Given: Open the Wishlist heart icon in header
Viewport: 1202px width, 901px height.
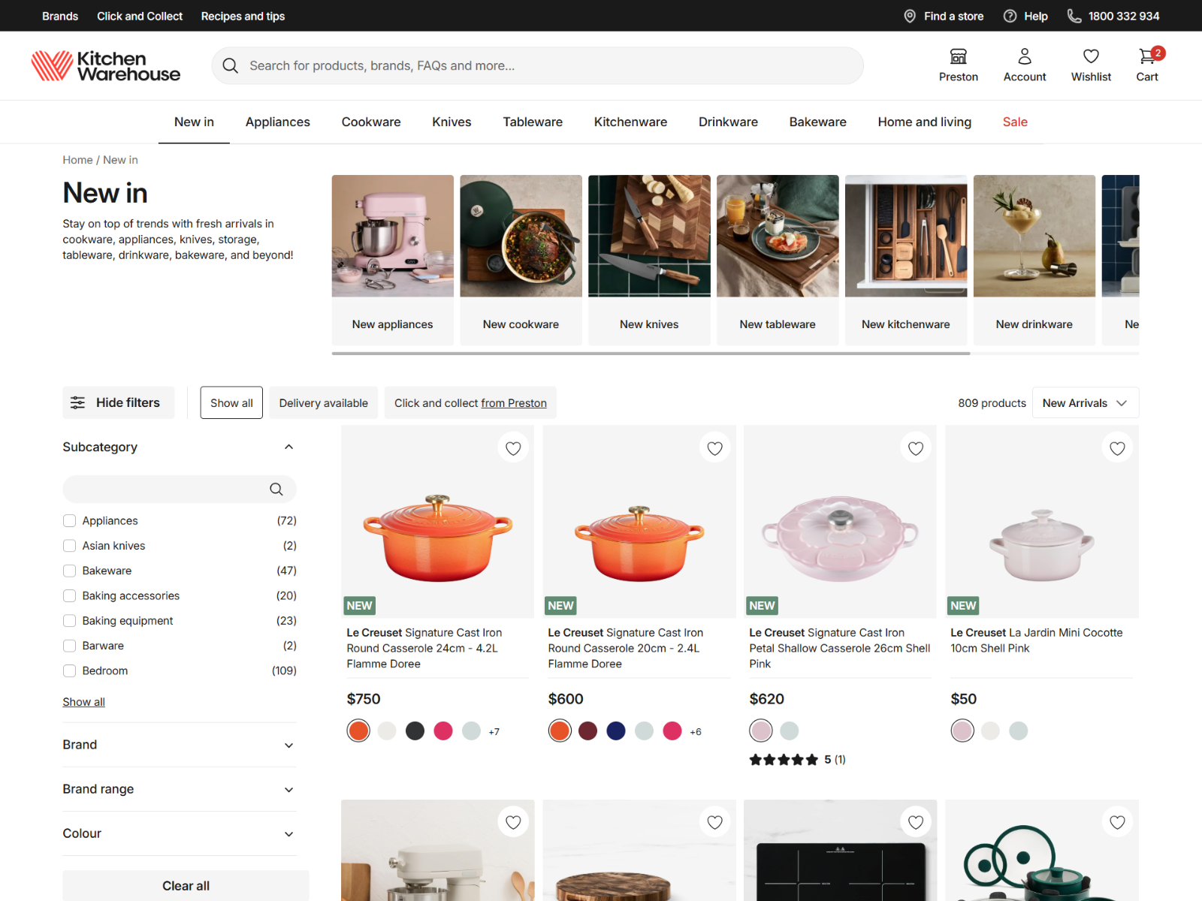Looking at the screenshot, I should coord(1091,56).
